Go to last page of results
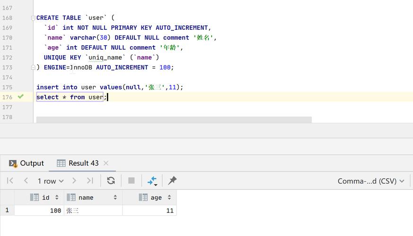This screenshot has height=236, width=413. click(x=90, y=181)
